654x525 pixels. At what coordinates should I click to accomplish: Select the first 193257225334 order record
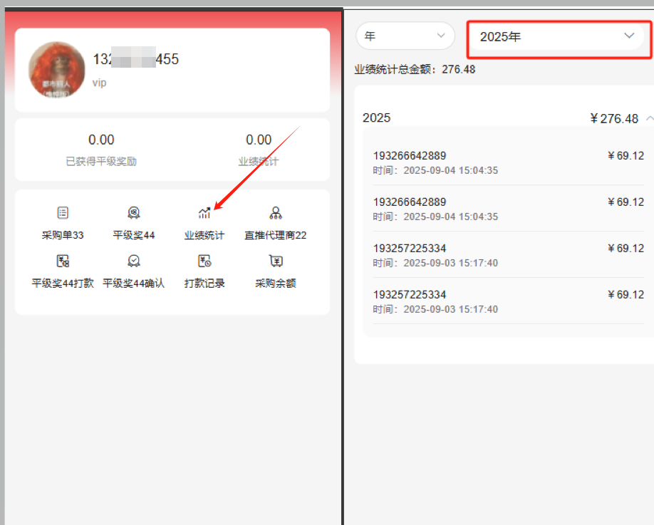[508, 255]
